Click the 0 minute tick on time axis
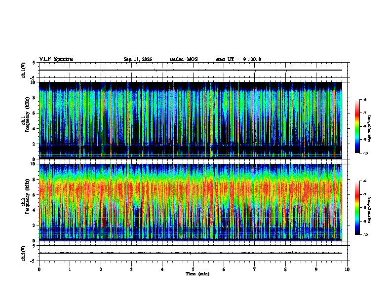This screenshot has height=302, width=391. [x=39, y=269]
